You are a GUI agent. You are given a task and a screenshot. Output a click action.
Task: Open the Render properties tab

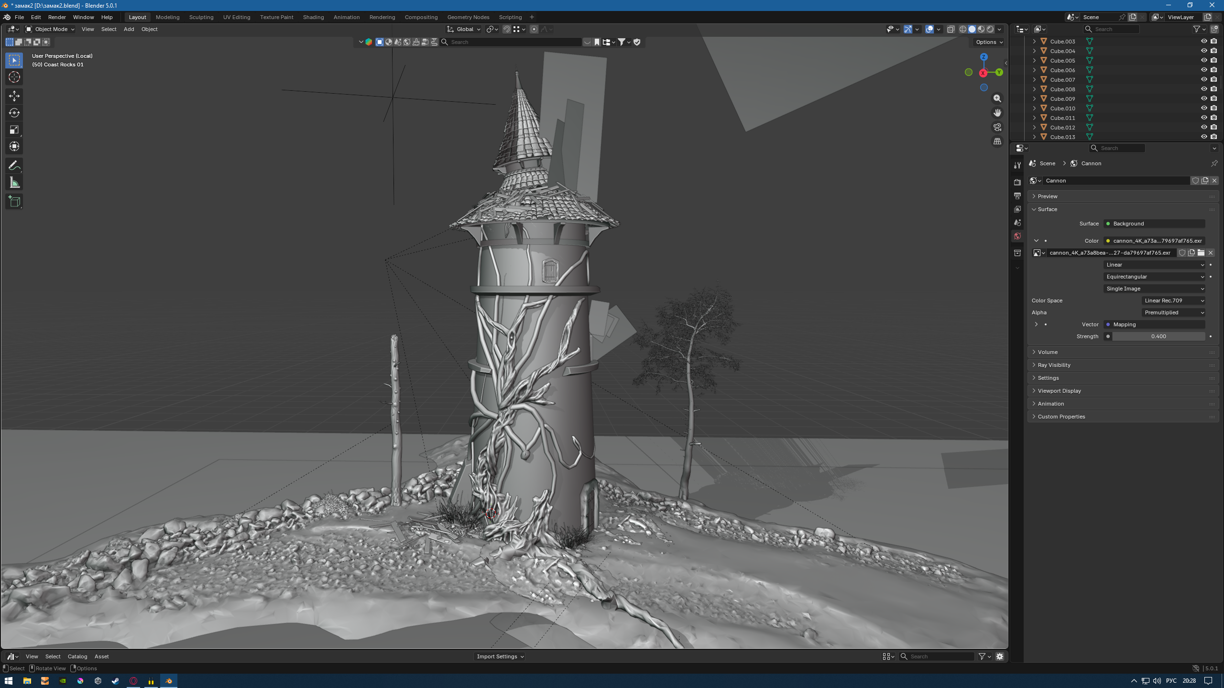[1017, 182]
